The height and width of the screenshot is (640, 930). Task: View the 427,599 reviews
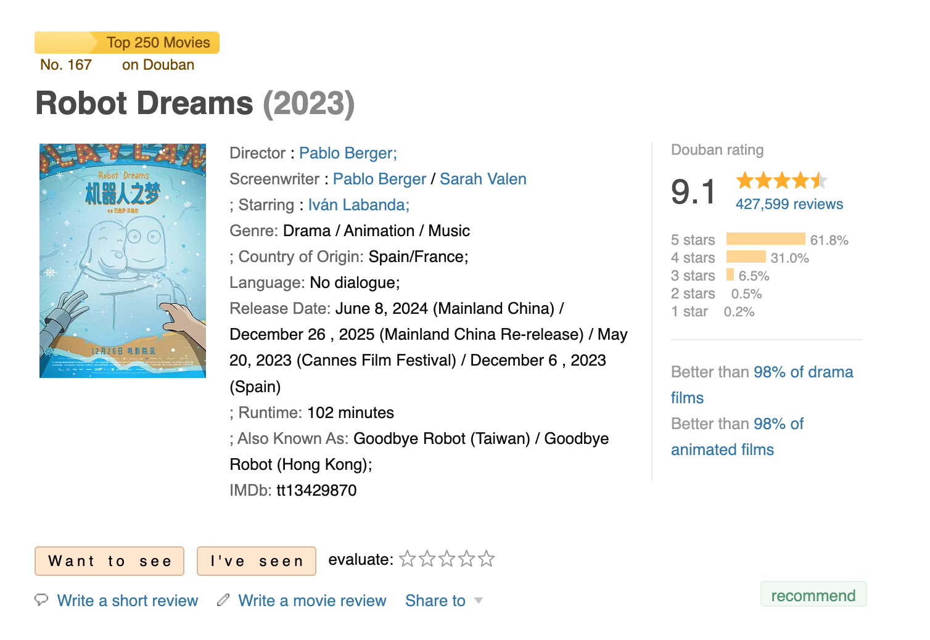pos(789,205)
